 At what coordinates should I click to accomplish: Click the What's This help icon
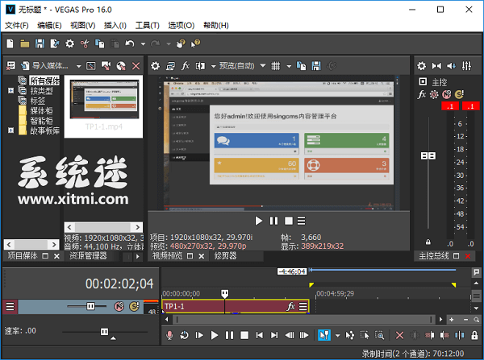coord(195,43)
